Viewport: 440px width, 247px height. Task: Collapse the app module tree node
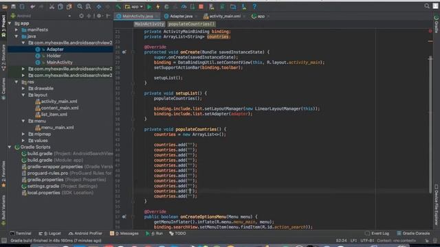[10, 23]
